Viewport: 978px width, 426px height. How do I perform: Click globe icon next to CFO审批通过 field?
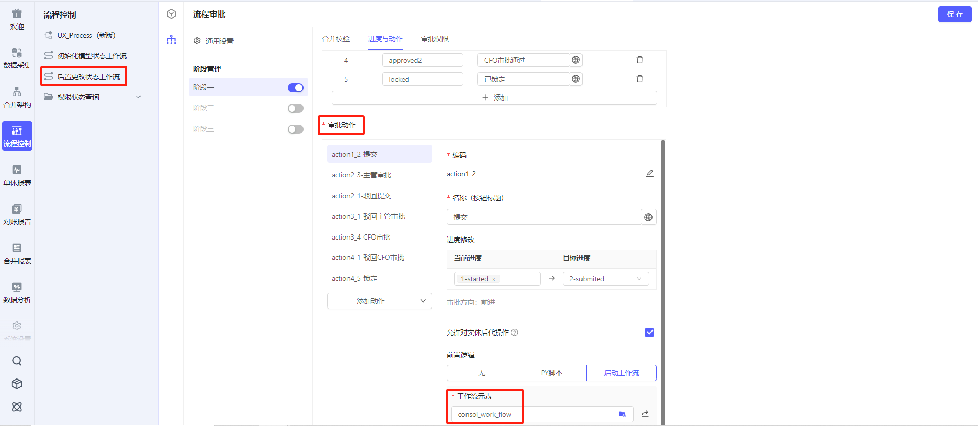[x=576, y=60]
